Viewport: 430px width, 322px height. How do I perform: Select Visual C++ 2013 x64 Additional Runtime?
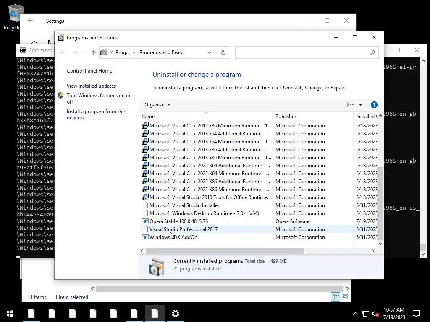(x=210, y=134)
